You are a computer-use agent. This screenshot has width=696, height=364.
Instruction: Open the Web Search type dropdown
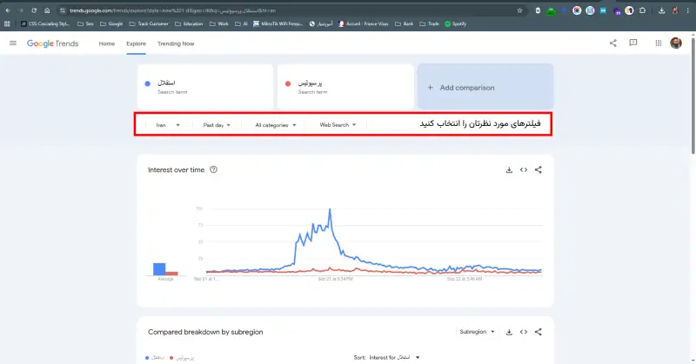[338, 125]
